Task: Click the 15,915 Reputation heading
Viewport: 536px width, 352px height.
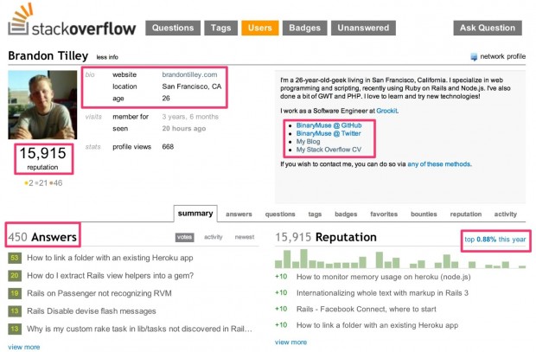Action: pos(326,237)
